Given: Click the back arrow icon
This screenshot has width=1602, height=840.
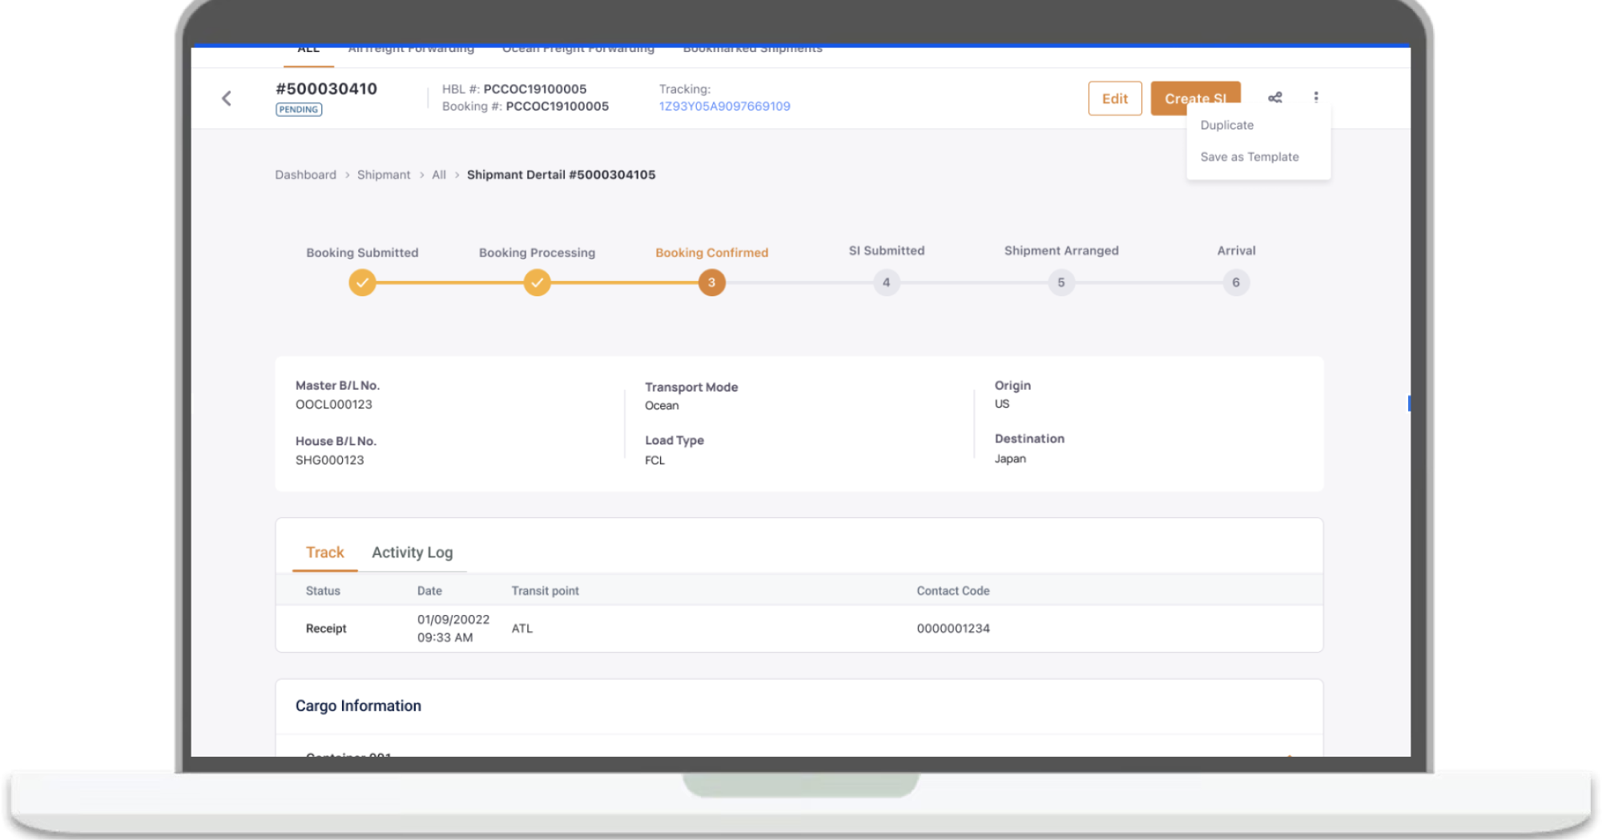Looking at the screenshot, I should coord(227,98).
